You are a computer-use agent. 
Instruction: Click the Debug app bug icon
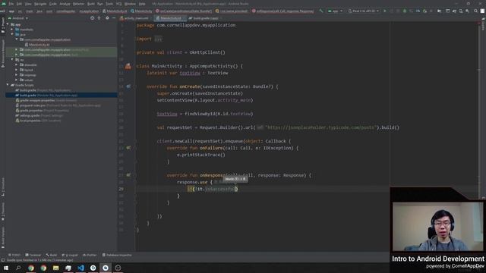(405, 11)
